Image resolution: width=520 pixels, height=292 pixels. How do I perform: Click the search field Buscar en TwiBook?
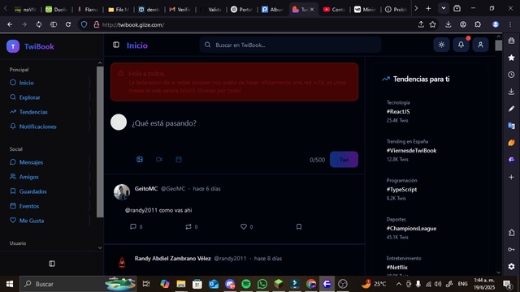click(290, 45)
